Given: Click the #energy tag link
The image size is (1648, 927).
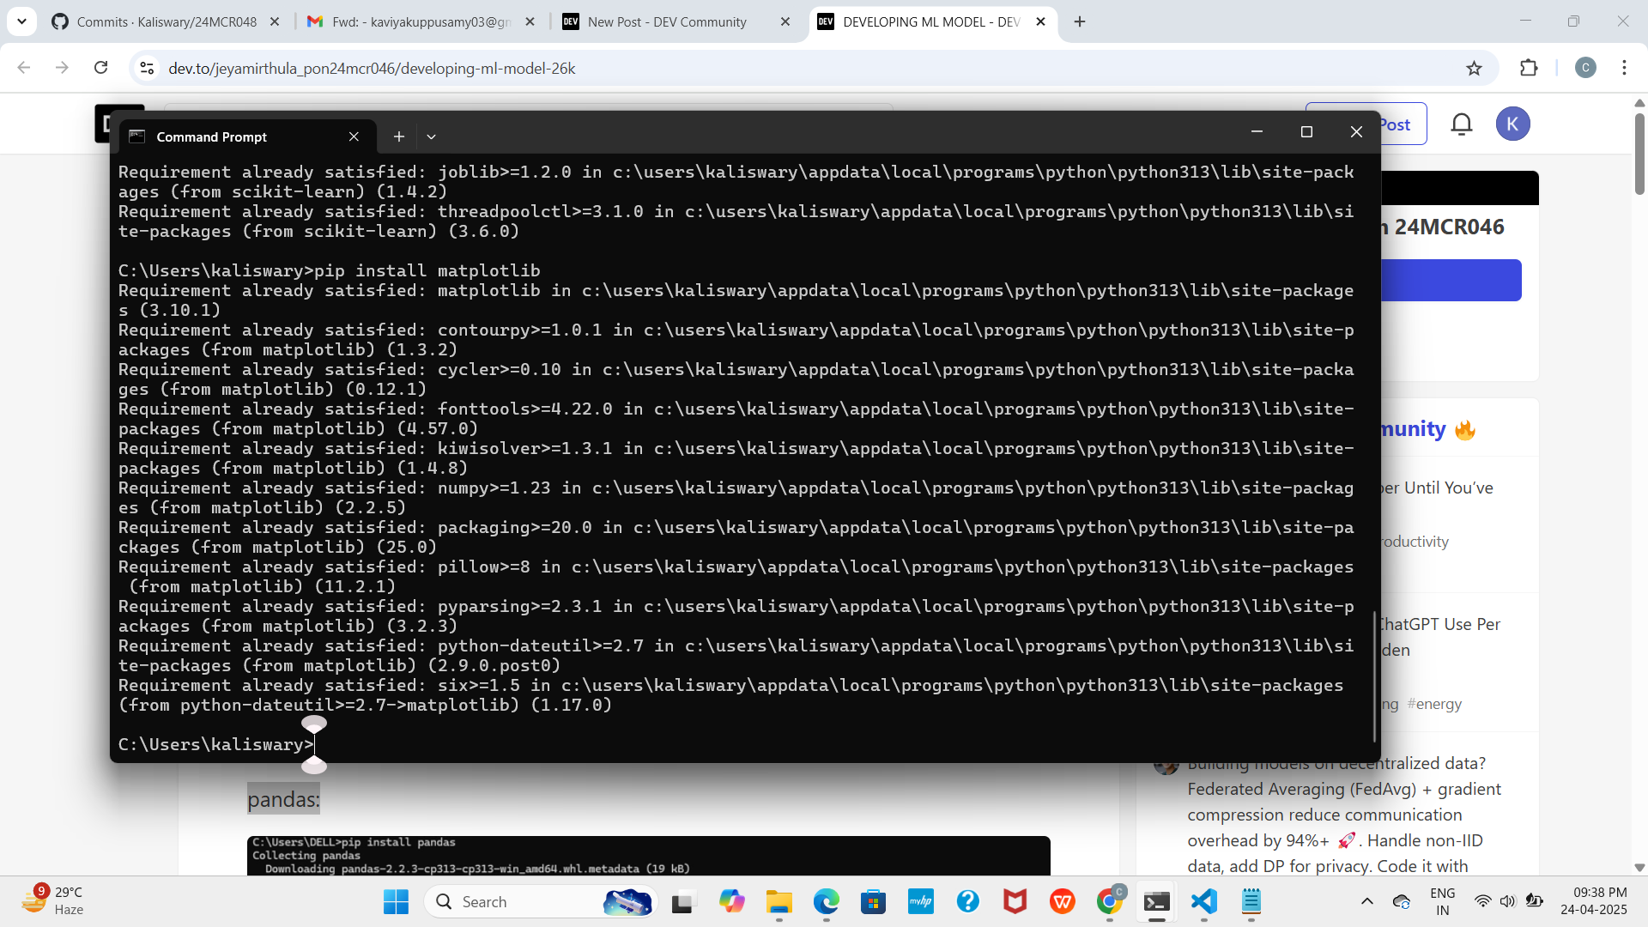Looking at the screenshot, I should coord(1434,704).
